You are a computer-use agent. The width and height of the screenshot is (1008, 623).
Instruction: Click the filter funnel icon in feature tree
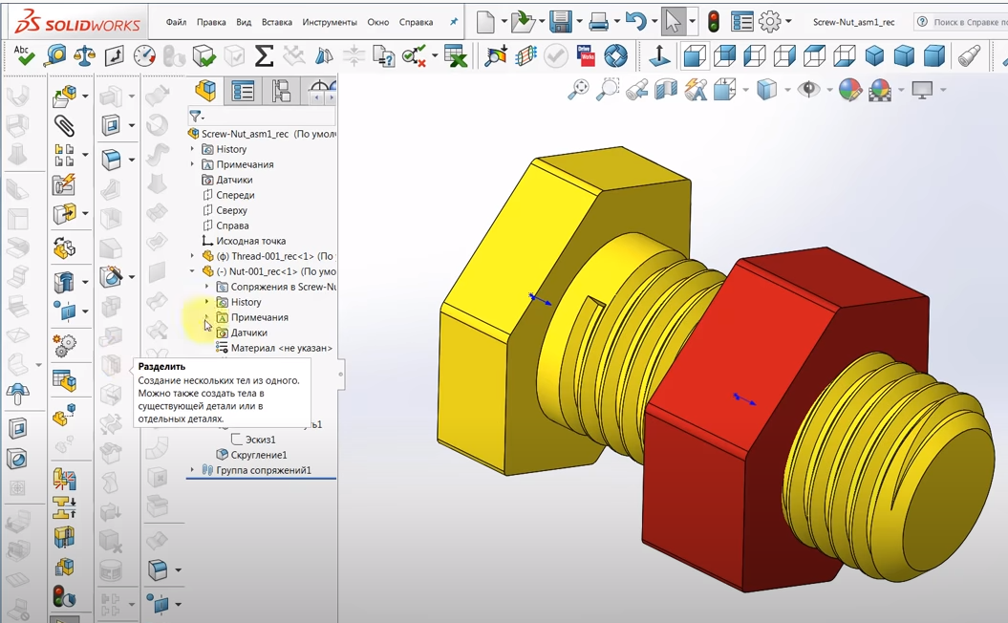coord(196,117)
